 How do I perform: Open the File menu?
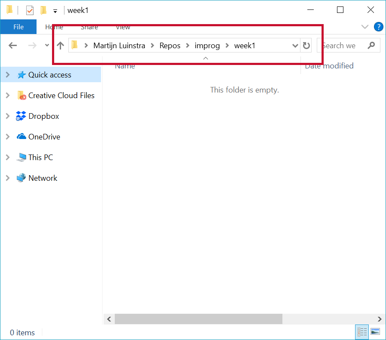(x=18, y=27)
